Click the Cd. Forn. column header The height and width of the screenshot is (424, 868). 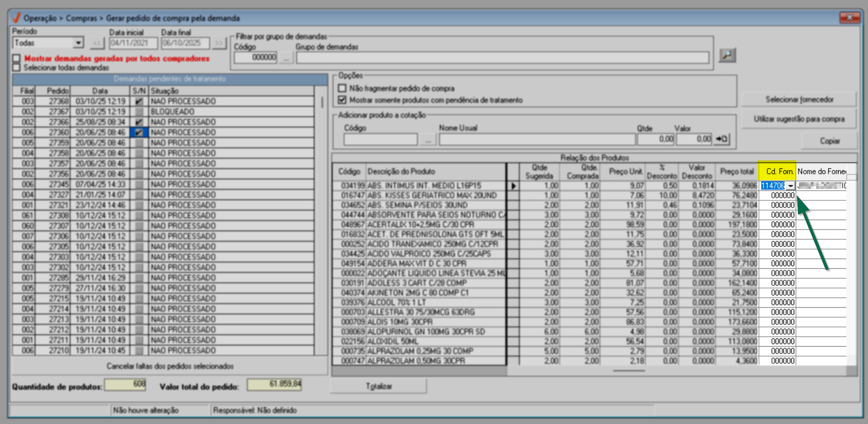777,171
